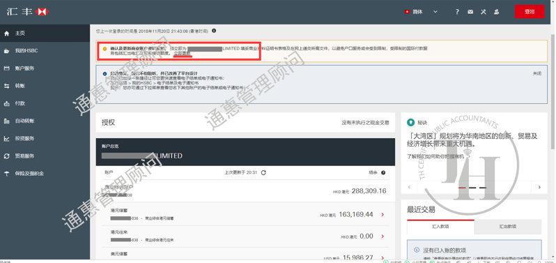The image size is (556, 263).
Task: Go to previous tip with left arrow
Action: (409, 187)
